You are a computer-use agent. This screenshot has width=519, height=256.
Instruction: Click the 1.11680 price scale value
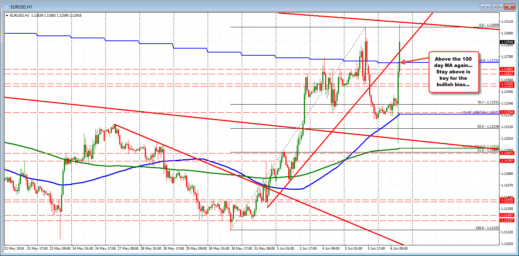tap(507, 173)
